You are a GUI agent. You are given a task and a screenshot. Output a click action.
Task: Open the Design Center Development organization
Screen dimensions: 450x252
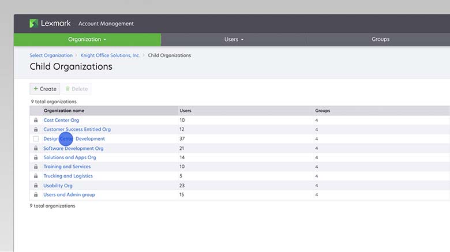pos(74,139)
